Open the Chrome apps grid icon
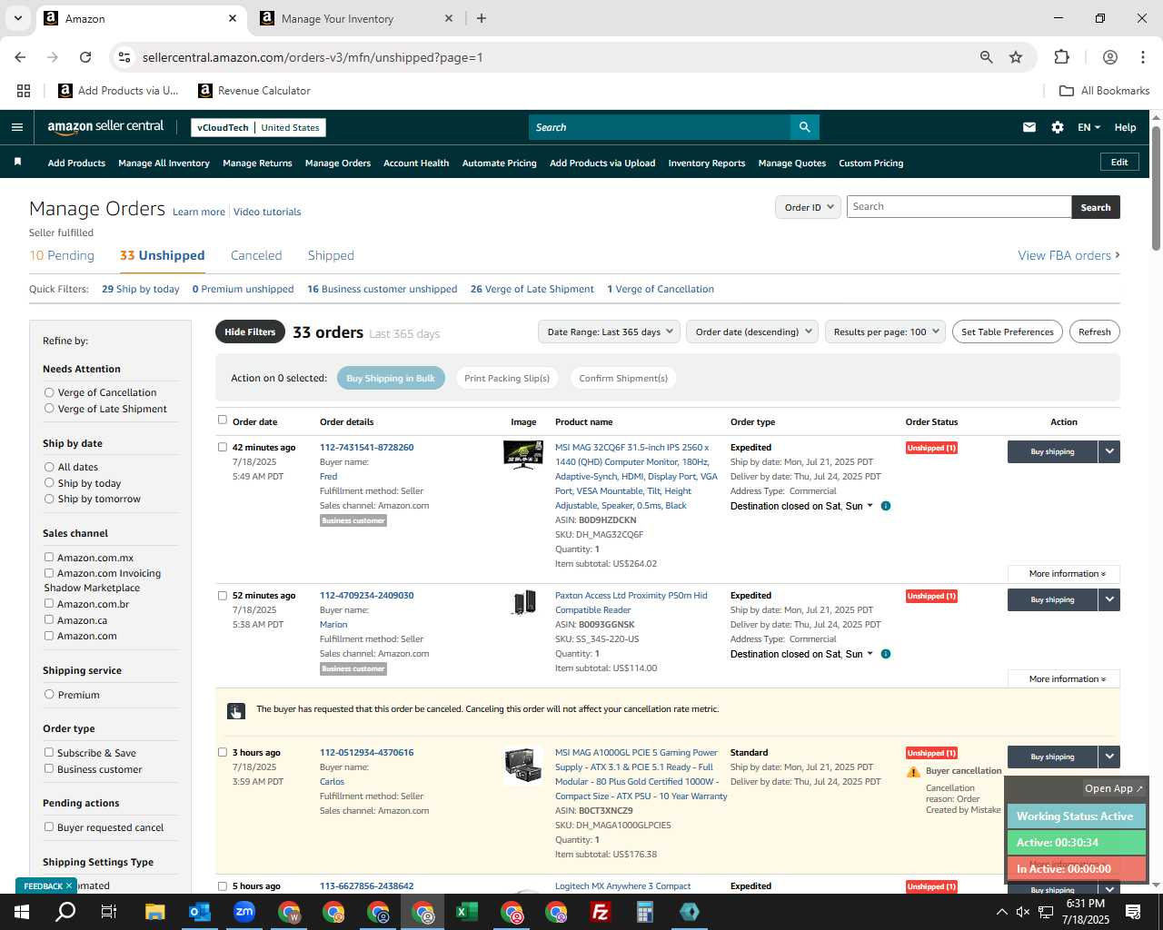1163x930 pixels. [x=24, y=91]
